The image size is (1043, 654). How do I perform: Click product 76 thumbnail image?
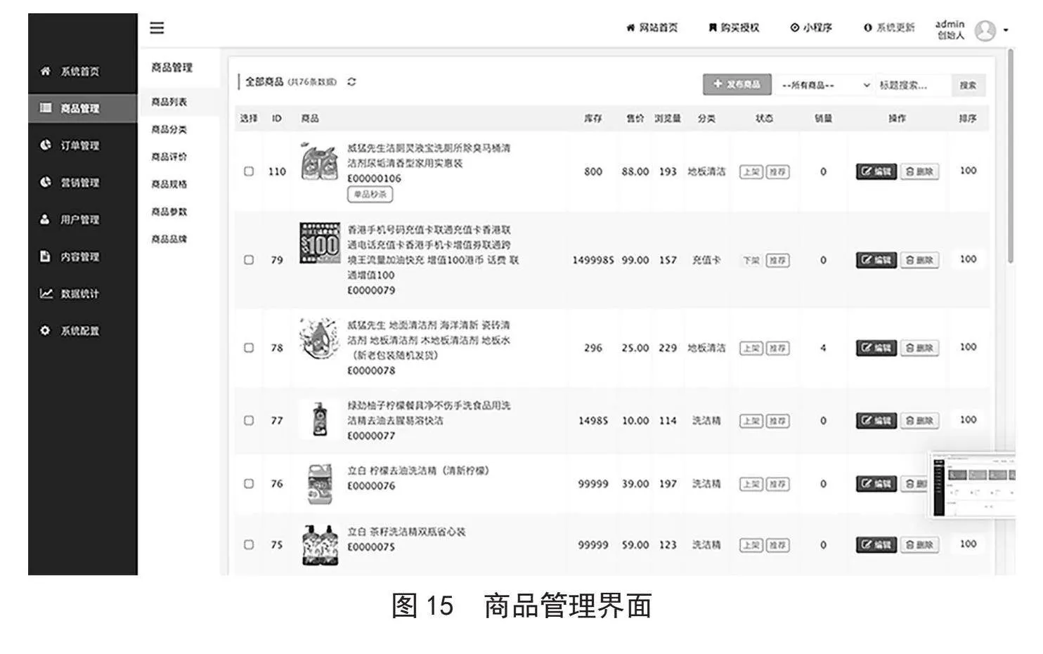click(x=320, y=483)
